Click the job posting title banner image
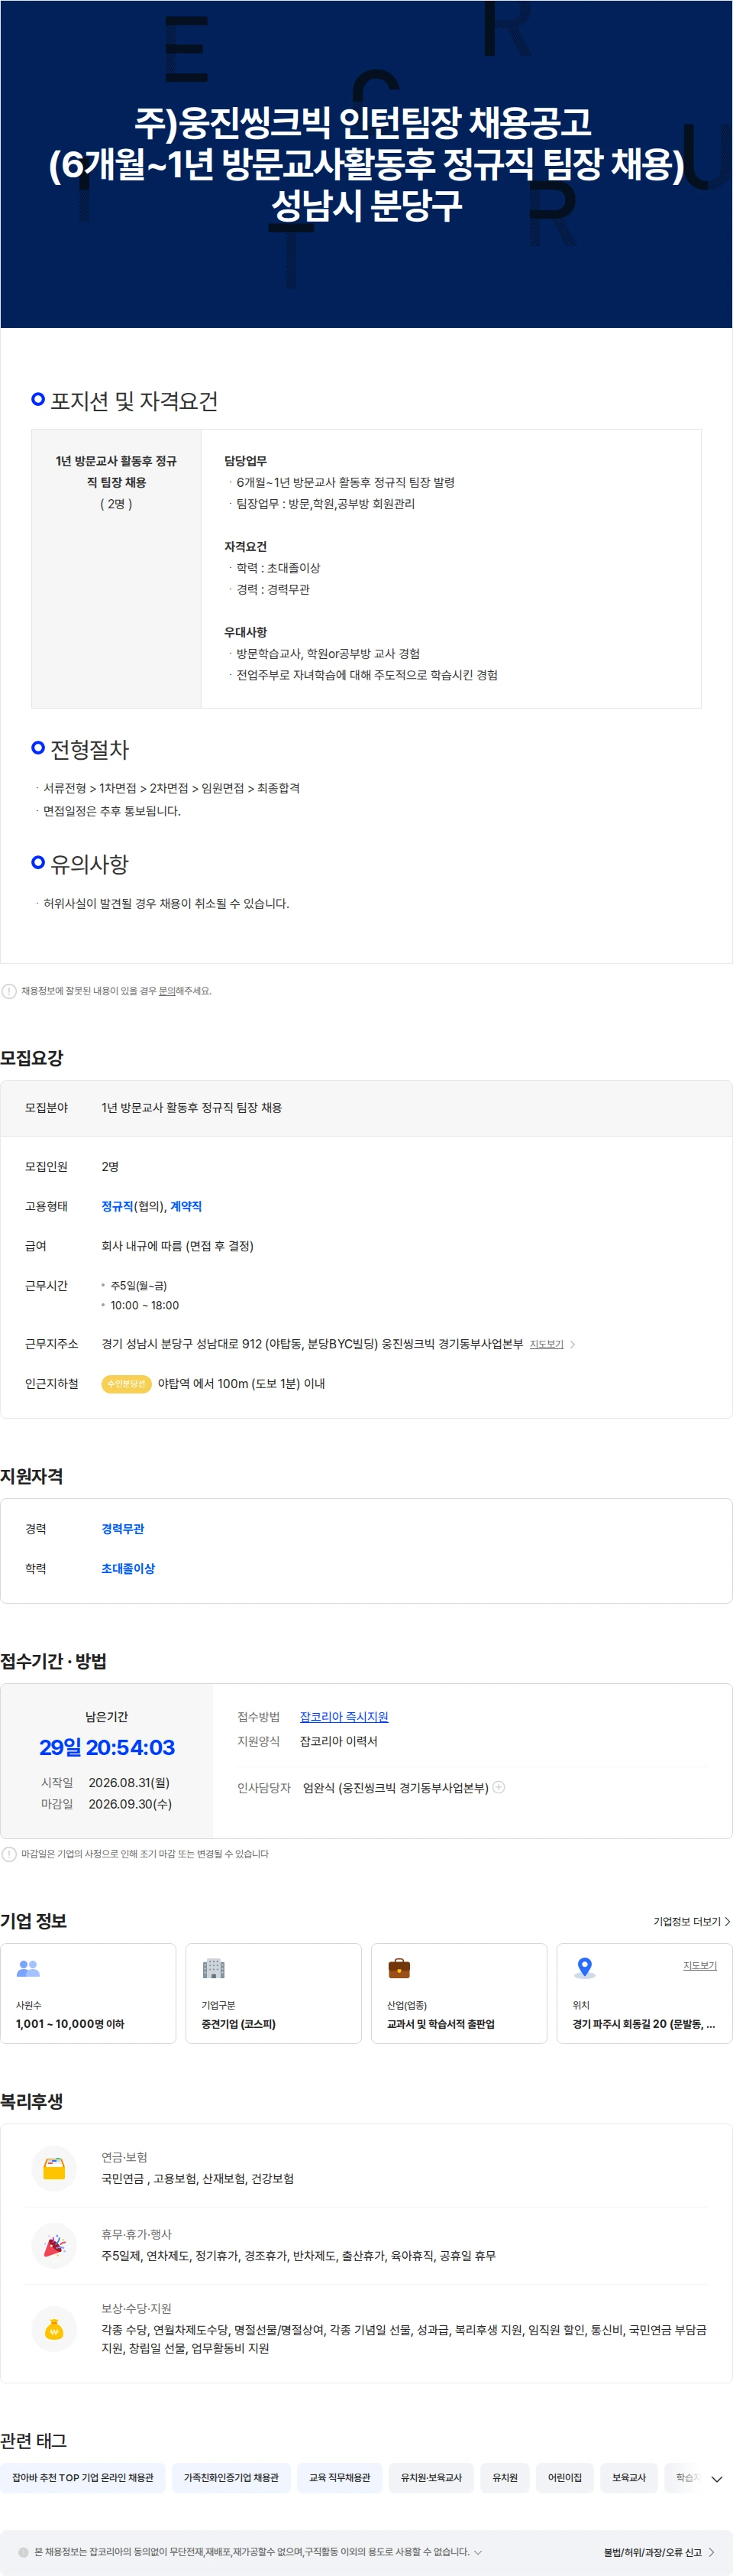 click(x=366, y=164)
